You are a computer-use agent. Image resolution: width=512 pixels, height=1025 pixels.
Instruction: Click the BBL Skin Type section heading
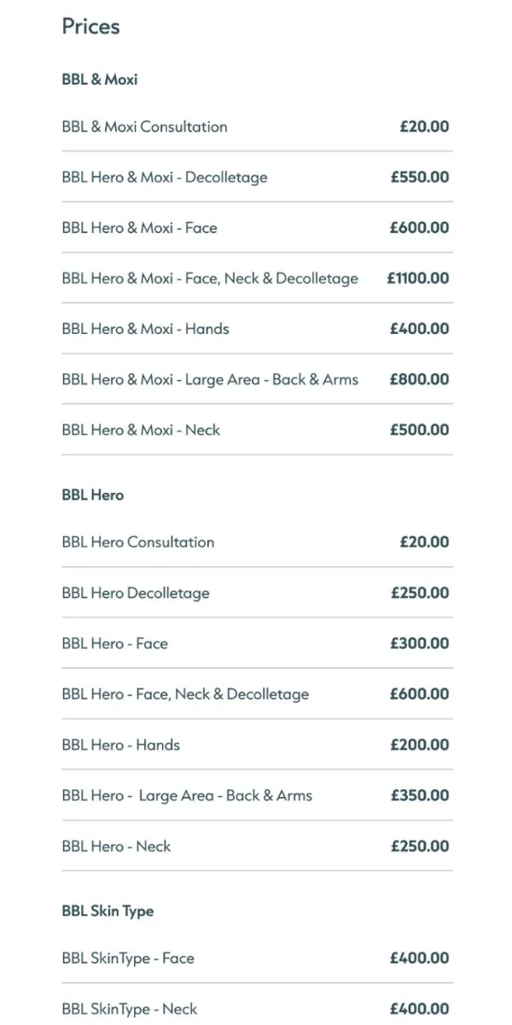click(108, 911)
